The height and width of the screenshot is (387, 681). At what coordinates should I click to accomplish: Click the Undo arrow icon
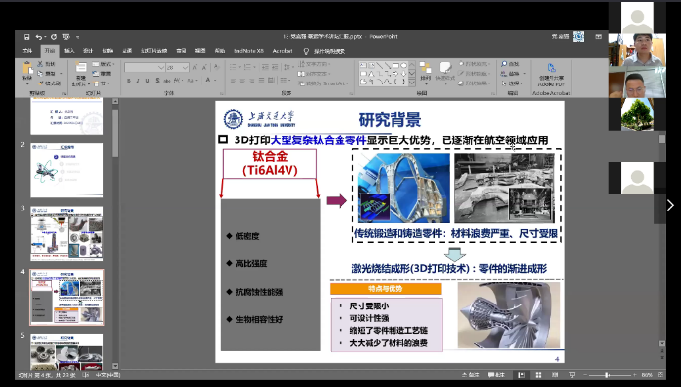pyautogui.click(x=39, y=37)
